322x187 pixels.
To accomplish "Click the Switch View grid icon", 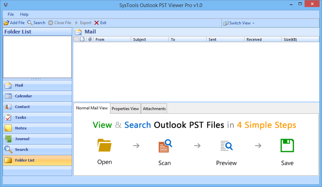I will [225, 23].
